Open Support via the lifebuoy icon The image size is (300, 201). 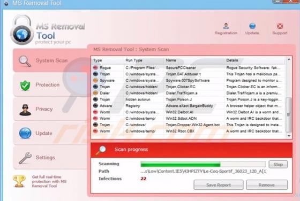280,26
